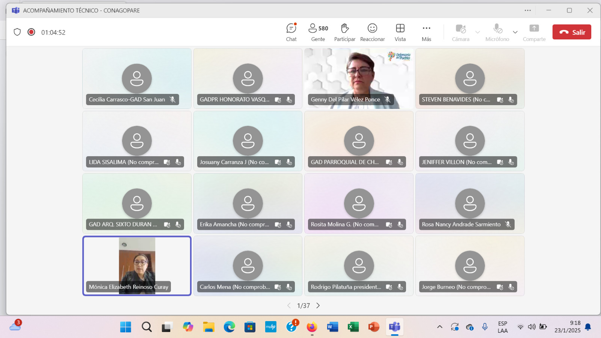Click the red recording indicator icon

point(31,32)
